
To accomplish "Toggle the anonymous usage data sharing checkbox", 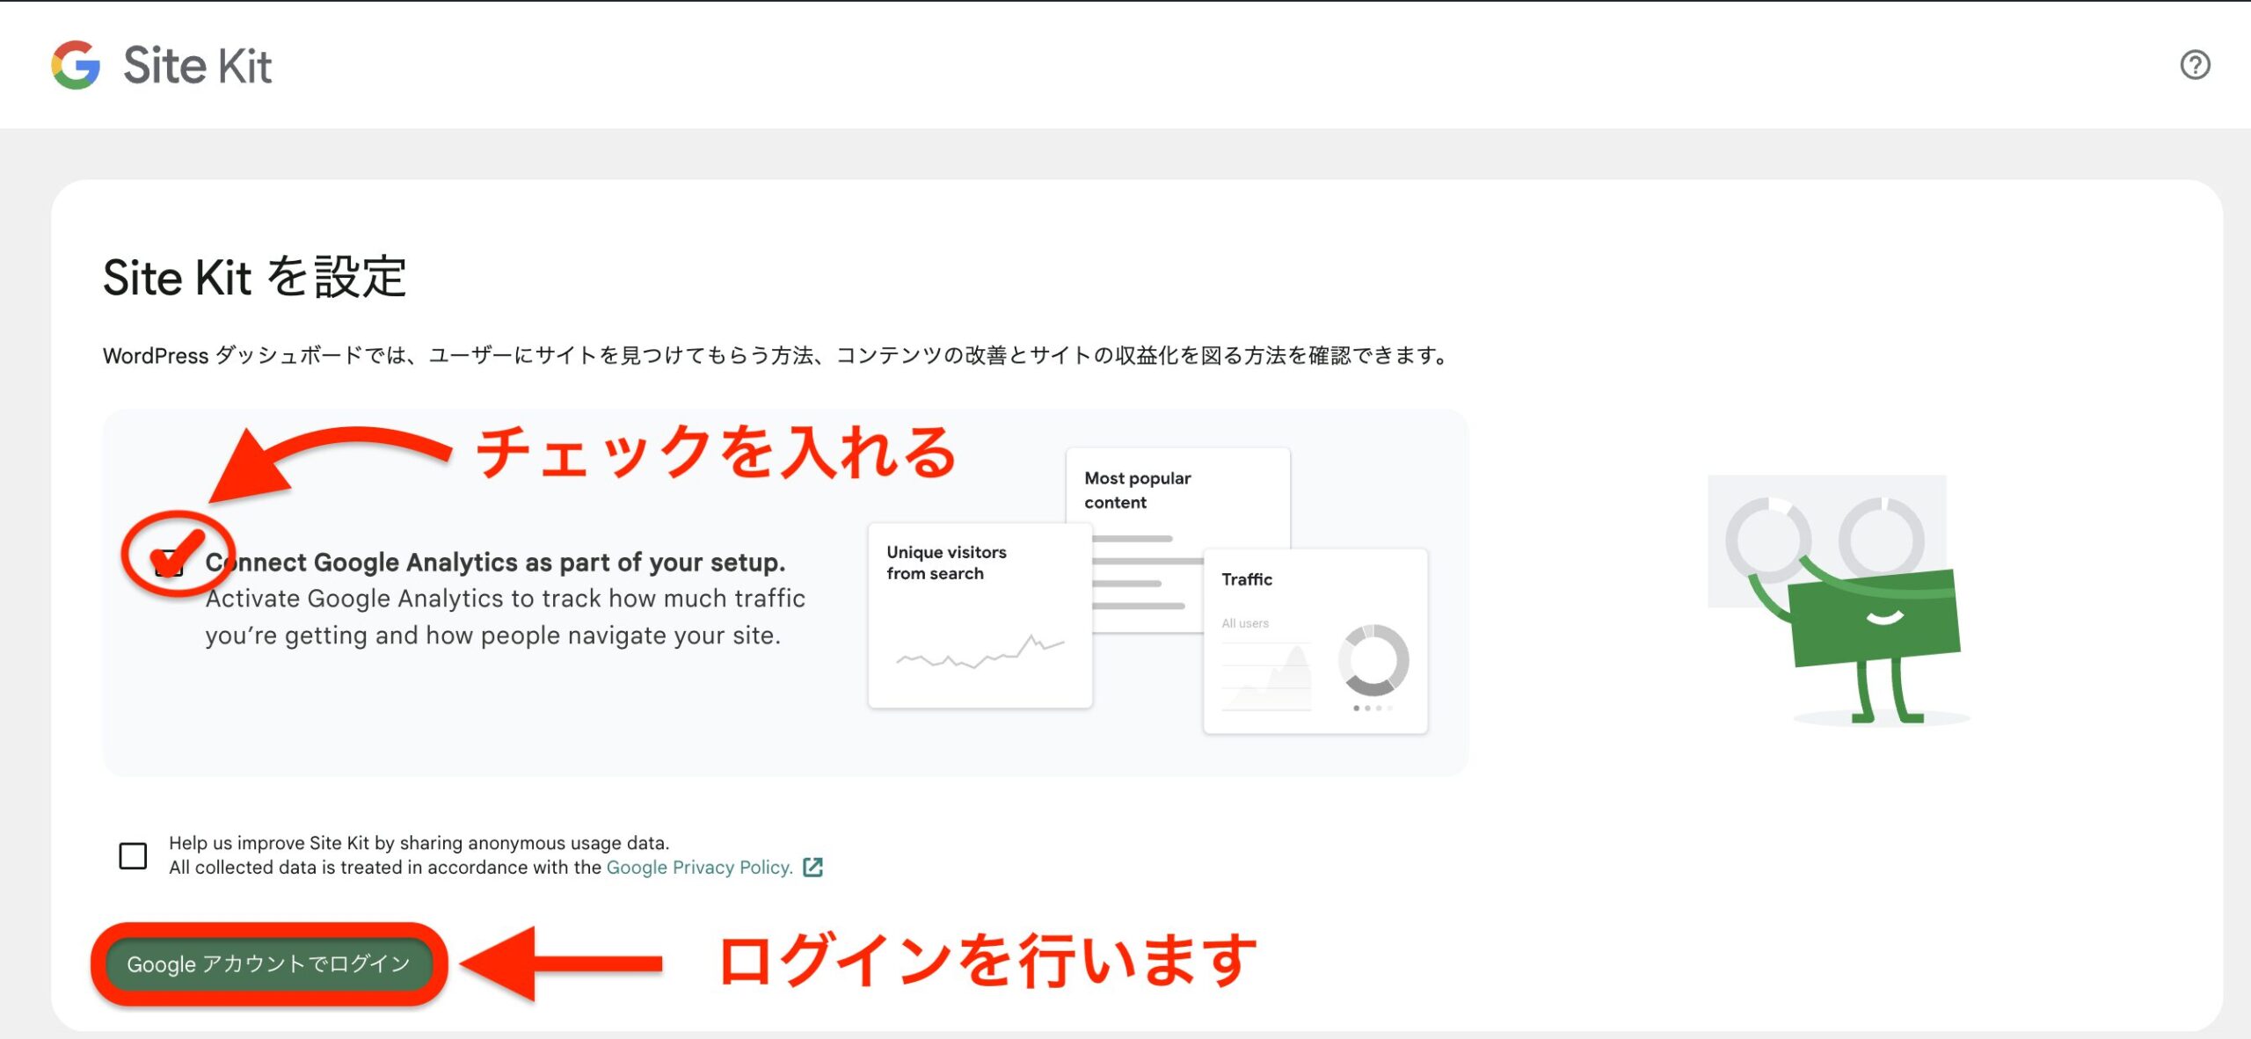I will tap(133, 855).
